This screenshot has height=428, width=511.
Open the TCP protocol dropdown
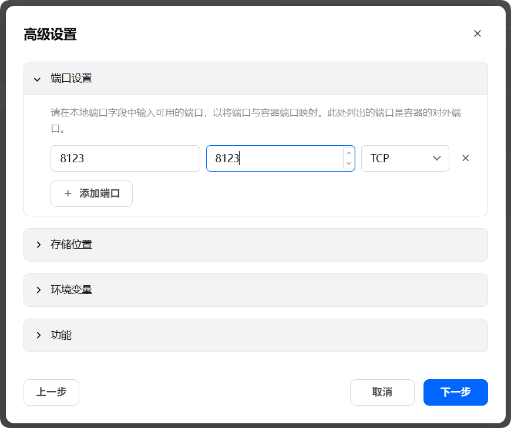(x=405, y=158)
